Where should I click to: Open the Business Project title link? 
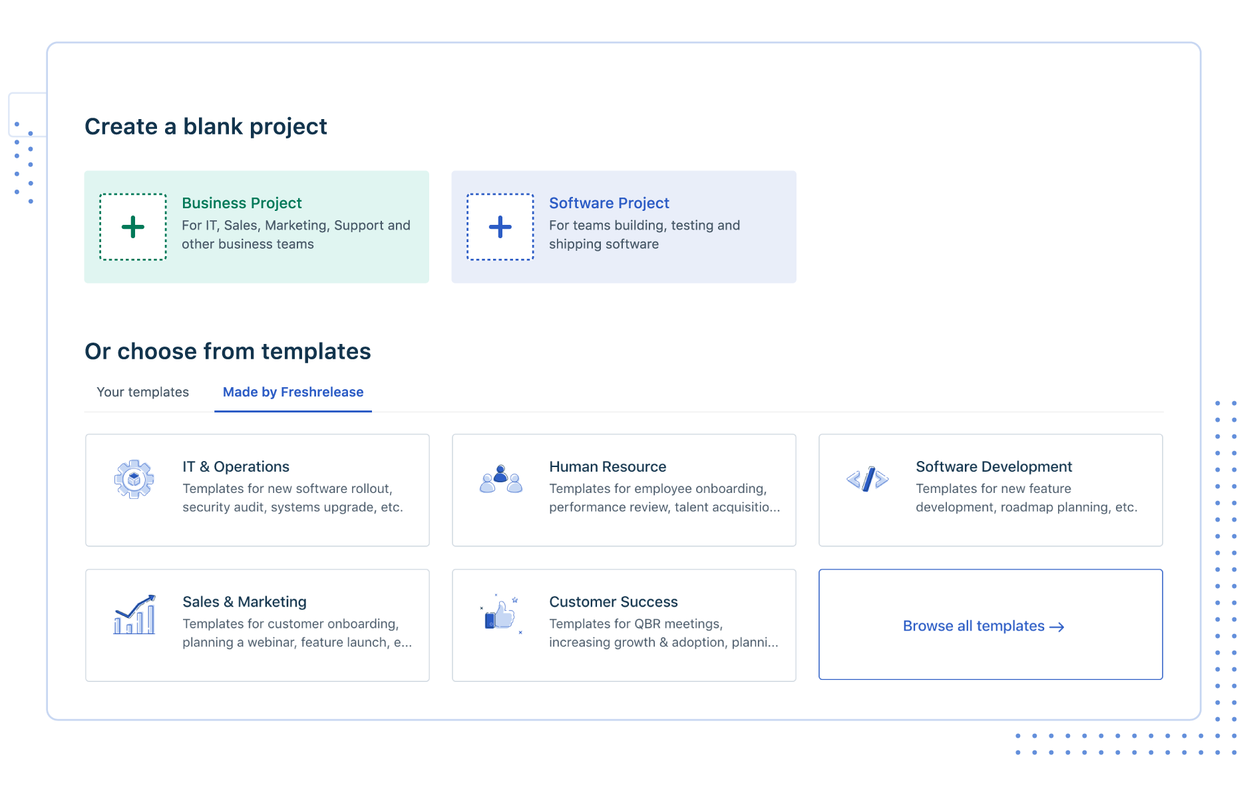(x=242, y=203)
